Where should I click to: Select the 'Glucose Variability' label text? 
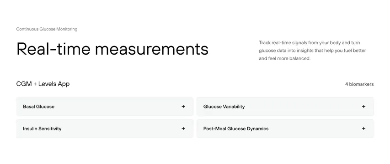click(224, 107)
